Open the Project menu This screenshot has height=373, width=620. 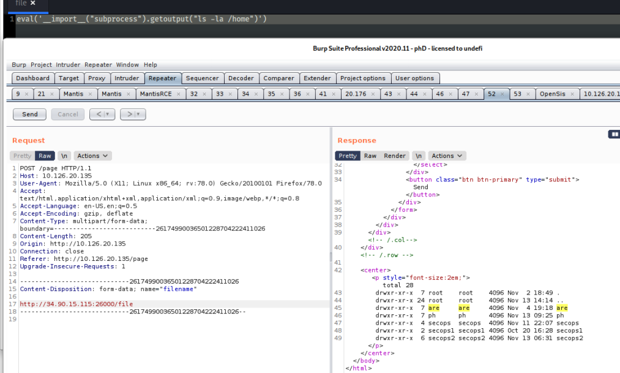[41, 65]
